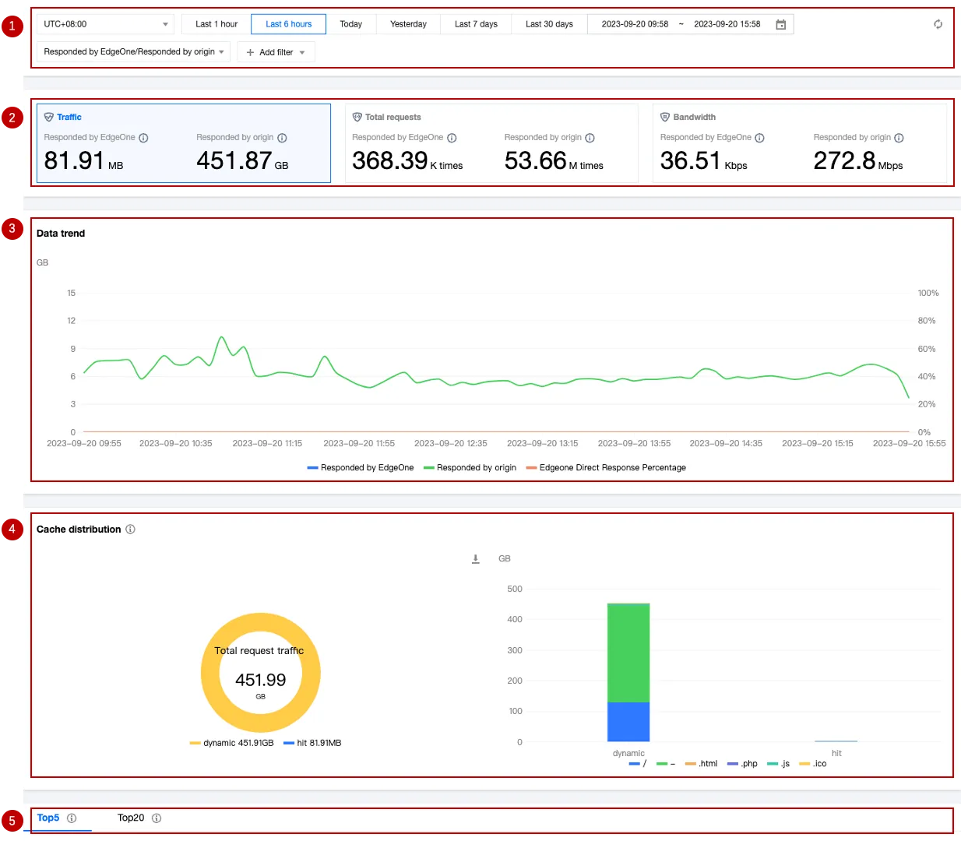Click the download icon in Cache distribution
Image resolution: width=961 pixels, height=841 pixels.
tap(476, 559)
